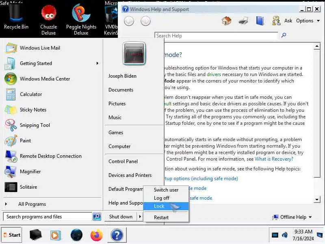Open Windows Media Player from taskbar
Image resolution: width=325 pixels, height=244 pixels.
(55, 235)
